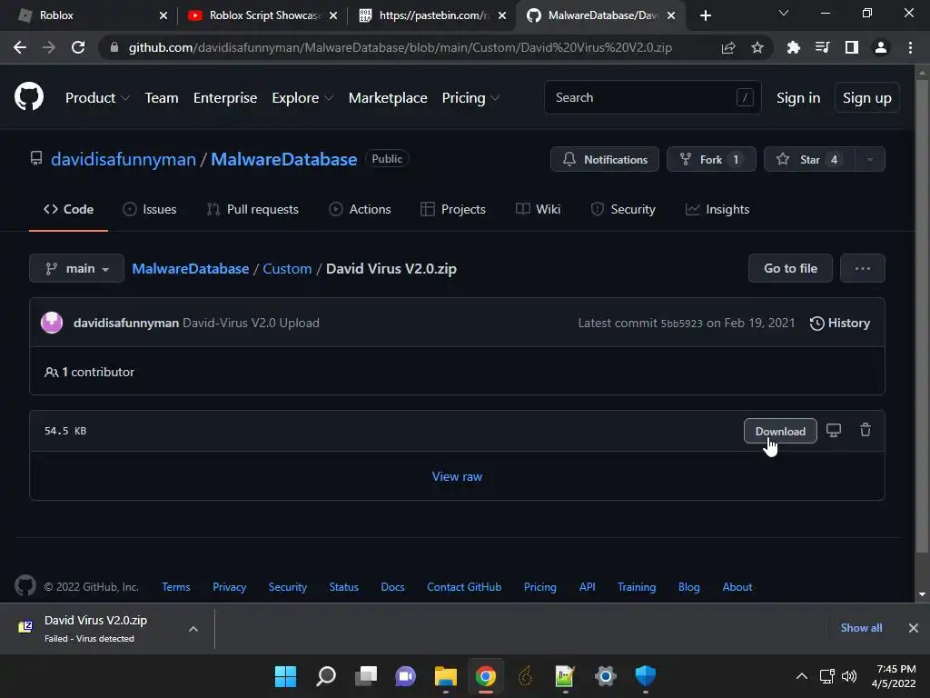Viewport: 930px width, 698px height.
Task: Open the Pull requests tab
Action: coord(252,209)
